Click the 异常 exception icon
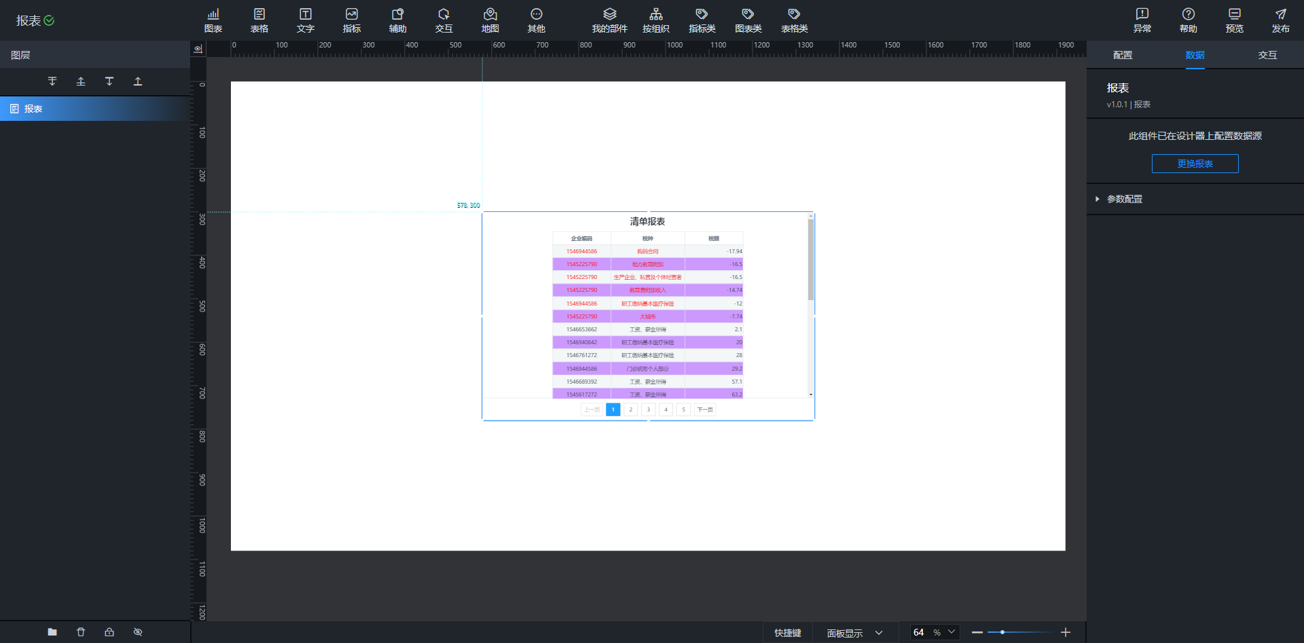Screen dimensions: 1304x643 pyautogui.click(x=1142, y=20)
